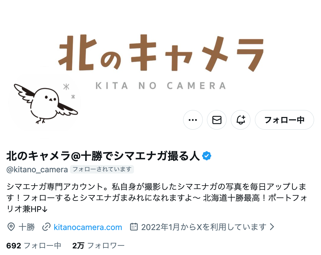Screen dimensions: 321x255
Task: Open the three-dot more options menu
Action: [x=193, y=120]
